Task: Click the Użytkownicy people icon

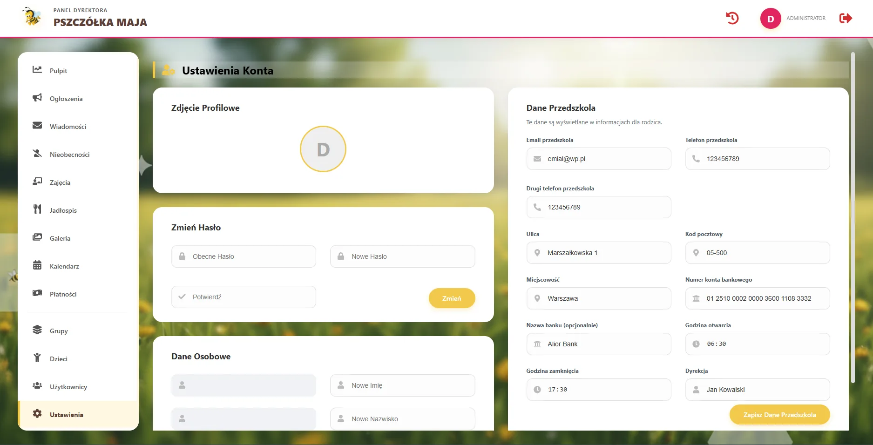Action: pyautogui.click(x=37, y=386)
